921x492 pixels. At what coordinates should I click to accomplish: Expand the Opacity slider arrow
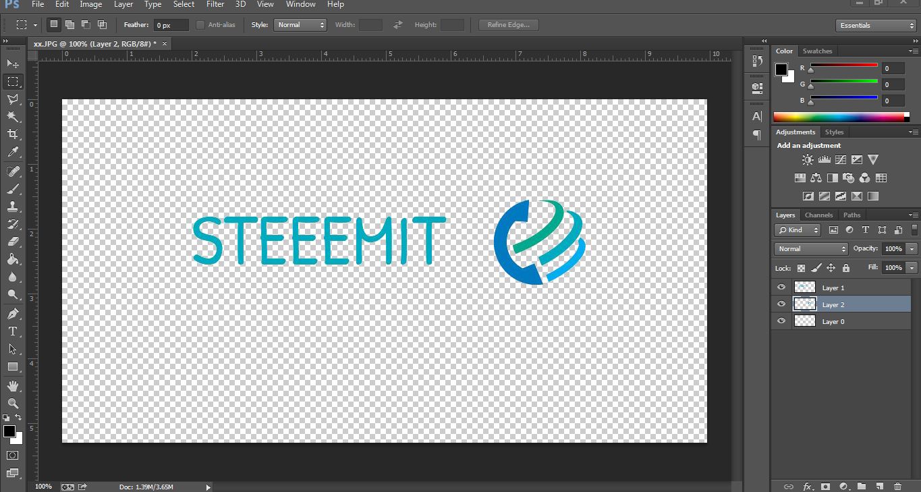click(x=912, y=249)
